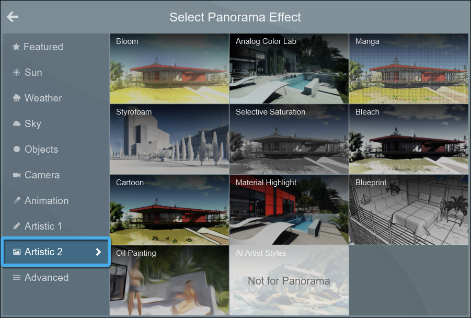Open the Weather category
The width and height of the screenshot is (471, 318).
56,98
